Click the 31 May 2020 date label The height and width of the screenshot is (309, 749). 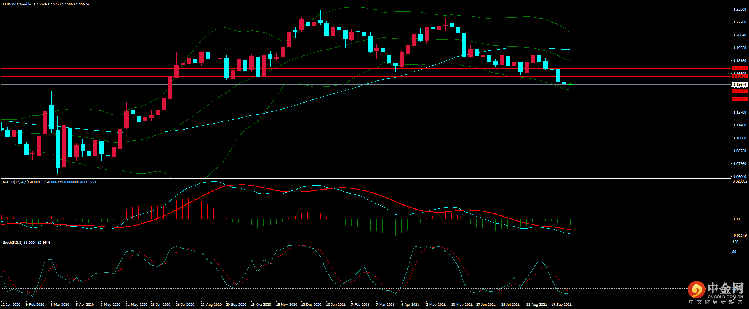[x=136, y=305]
